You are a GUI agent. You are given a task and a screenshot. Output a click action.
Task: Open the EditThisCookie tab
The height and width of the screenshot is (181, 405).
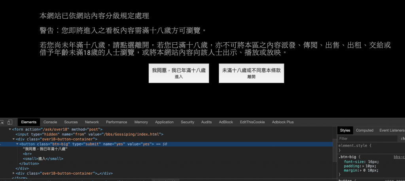(x=252, y=122)
